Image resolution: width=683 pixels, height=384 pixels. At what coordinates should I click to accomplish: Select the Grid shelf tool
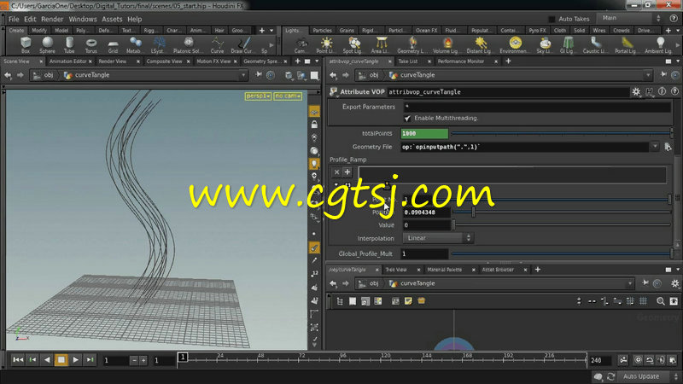pos(113,44)
